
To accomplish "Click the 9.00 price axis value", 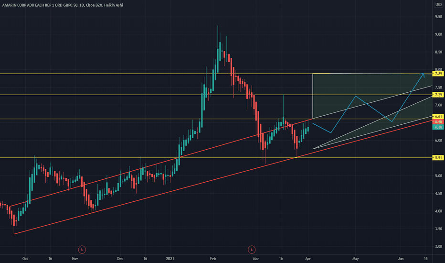I will tap(438, 34).
